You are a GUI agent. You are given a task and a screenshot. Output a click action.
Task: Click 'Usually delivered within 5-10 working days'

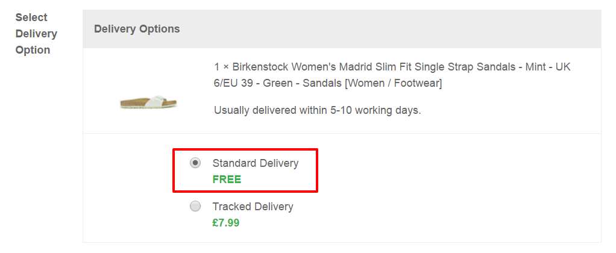[x=318, y=110]
